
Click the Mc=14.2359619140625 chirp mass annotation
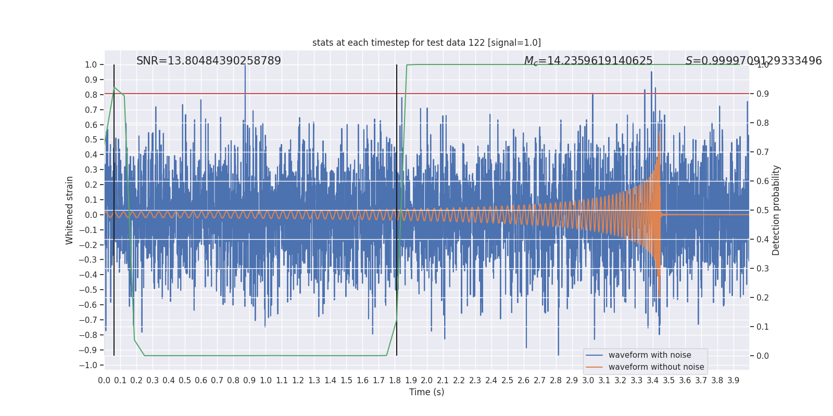pyautogui.click(x=588, y=61)
